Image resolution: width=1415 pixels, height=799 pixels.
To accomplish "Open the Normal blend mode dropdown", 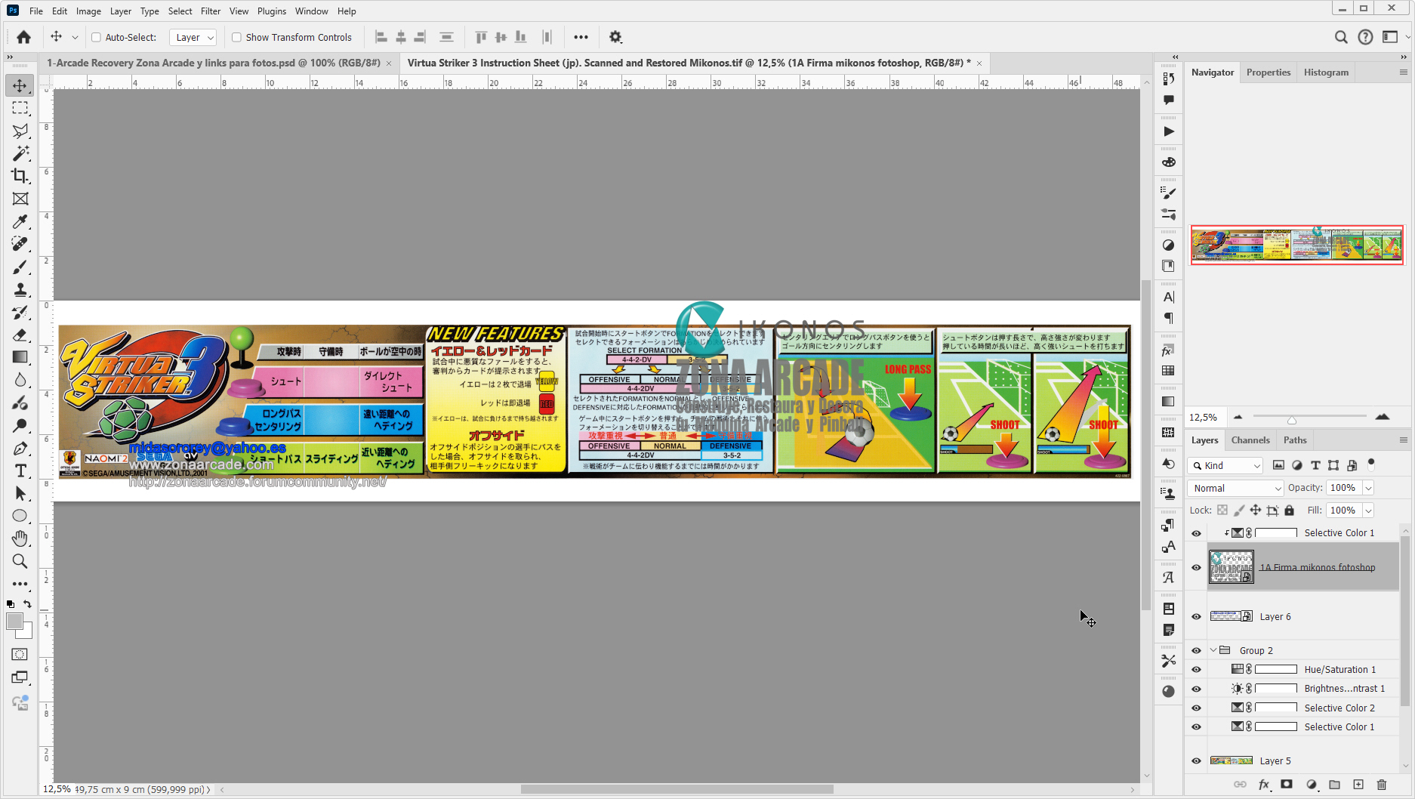I will [x=1235, y=488].
